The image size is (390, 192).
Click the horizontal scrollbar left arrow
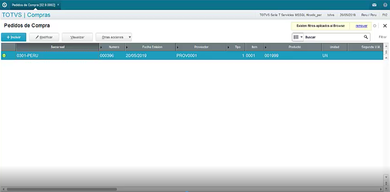(3, 189)
